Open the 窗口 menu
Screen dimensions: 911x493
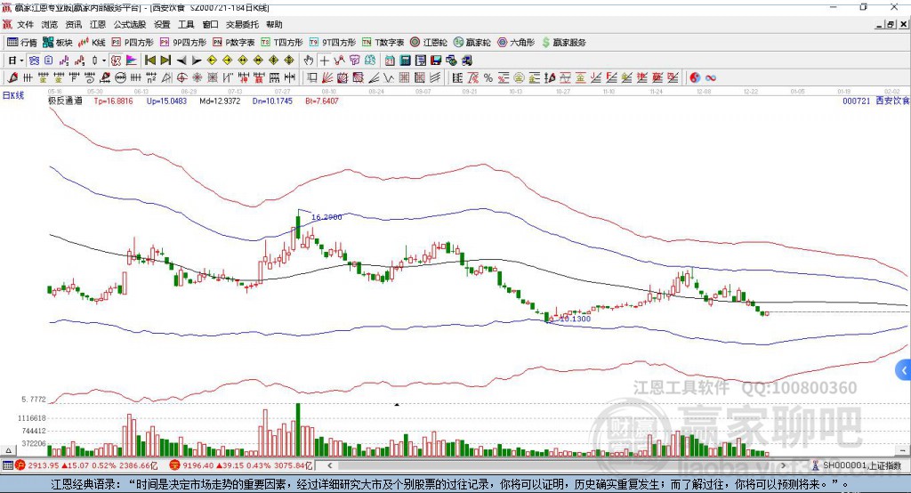(210, 24)
